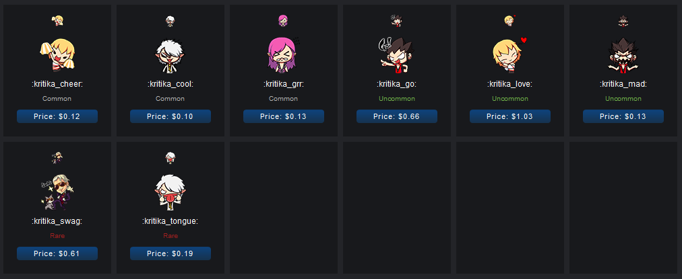Open the large kritika_go emoticon image
Viewport: 682px width, 279px height.
[x=396, y=55]
